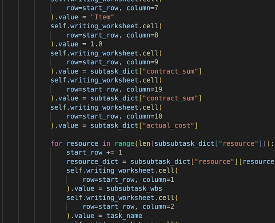Click column=8 in cell call

click(x=142, y=35)
